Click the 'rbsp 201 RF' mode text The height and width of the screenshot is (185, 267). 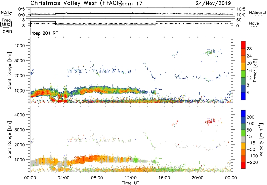coord(45,33)
